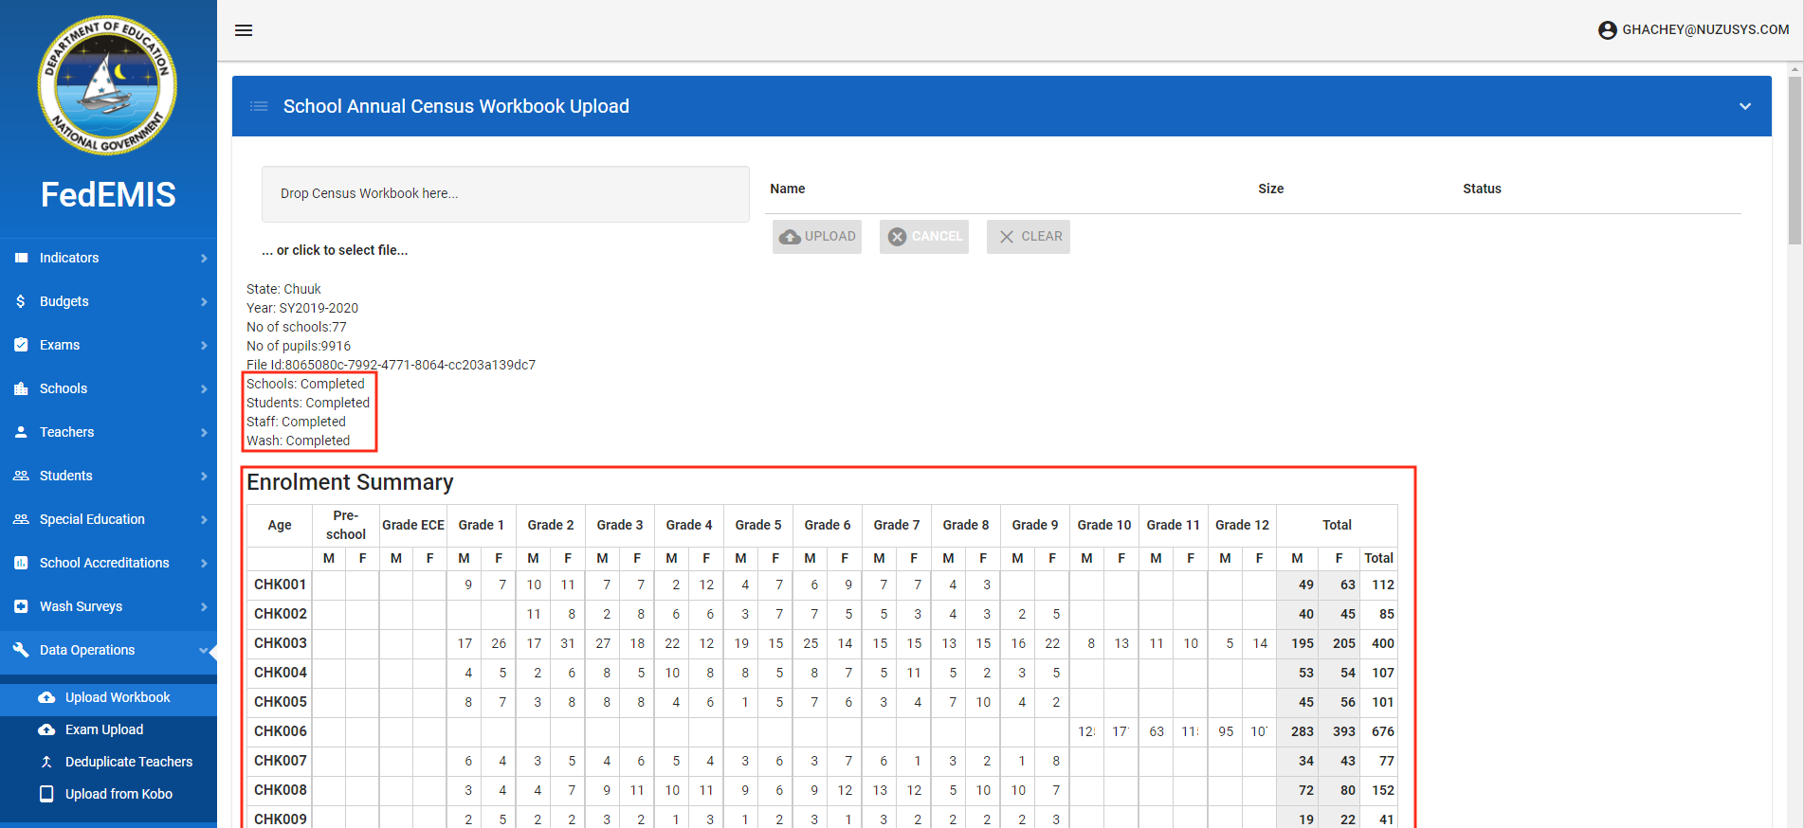Click the user account avatar icon
Viewport: 1804px width, 828px height.
(x=1607, y=30)
